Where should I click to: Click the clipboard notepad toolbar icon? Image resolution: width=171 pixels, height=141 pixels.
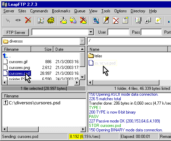126,20
